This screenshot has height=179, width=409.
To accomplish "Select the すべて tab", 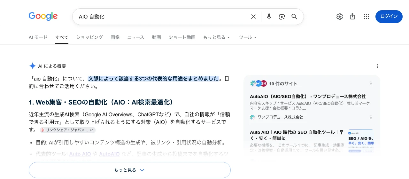I will click(62, 37).
